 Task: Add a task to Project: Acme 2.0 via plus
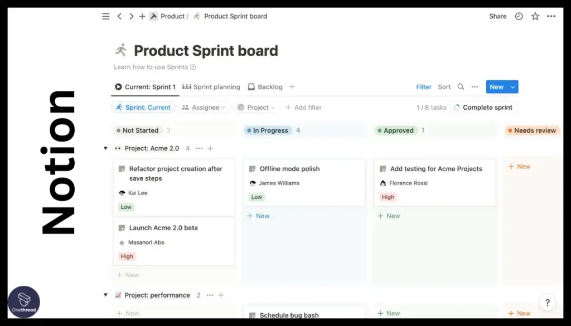coord(210,148)
